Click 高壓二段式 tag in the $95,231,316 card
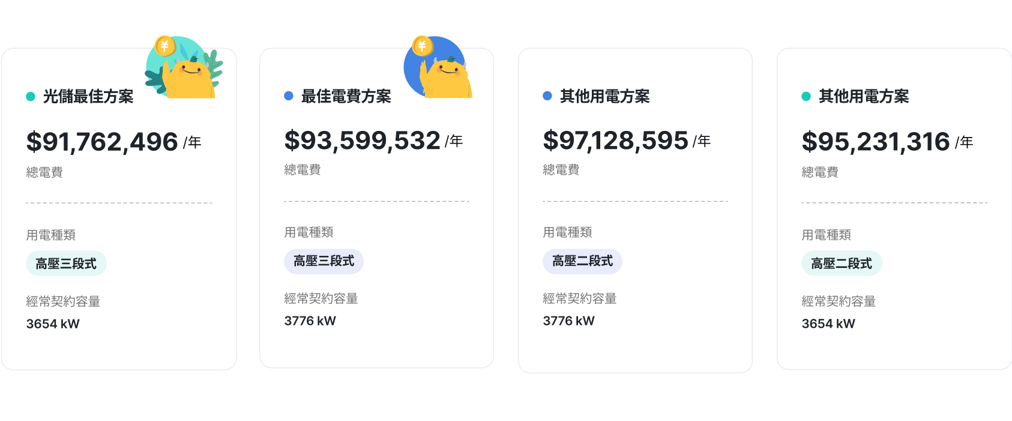1012x421 pixels. click(x=842, y=263)
